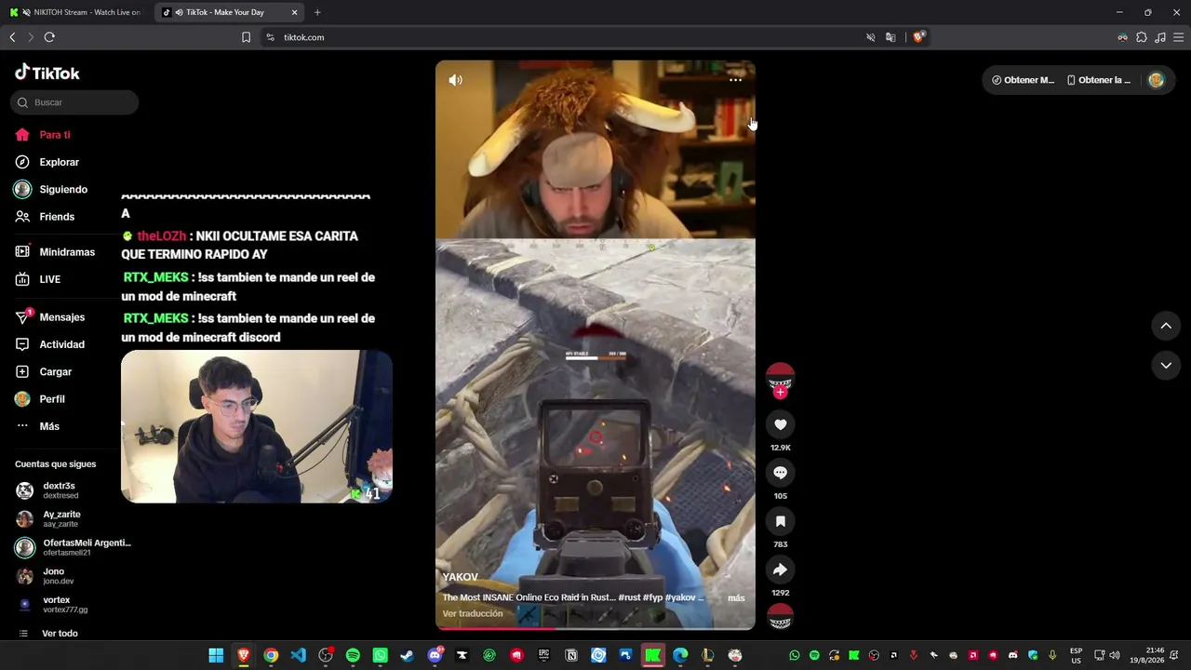The width and height of the screenshot is (1191, 670).
Task: Open Brave Shields icon
Action: [x=918, y=37]
